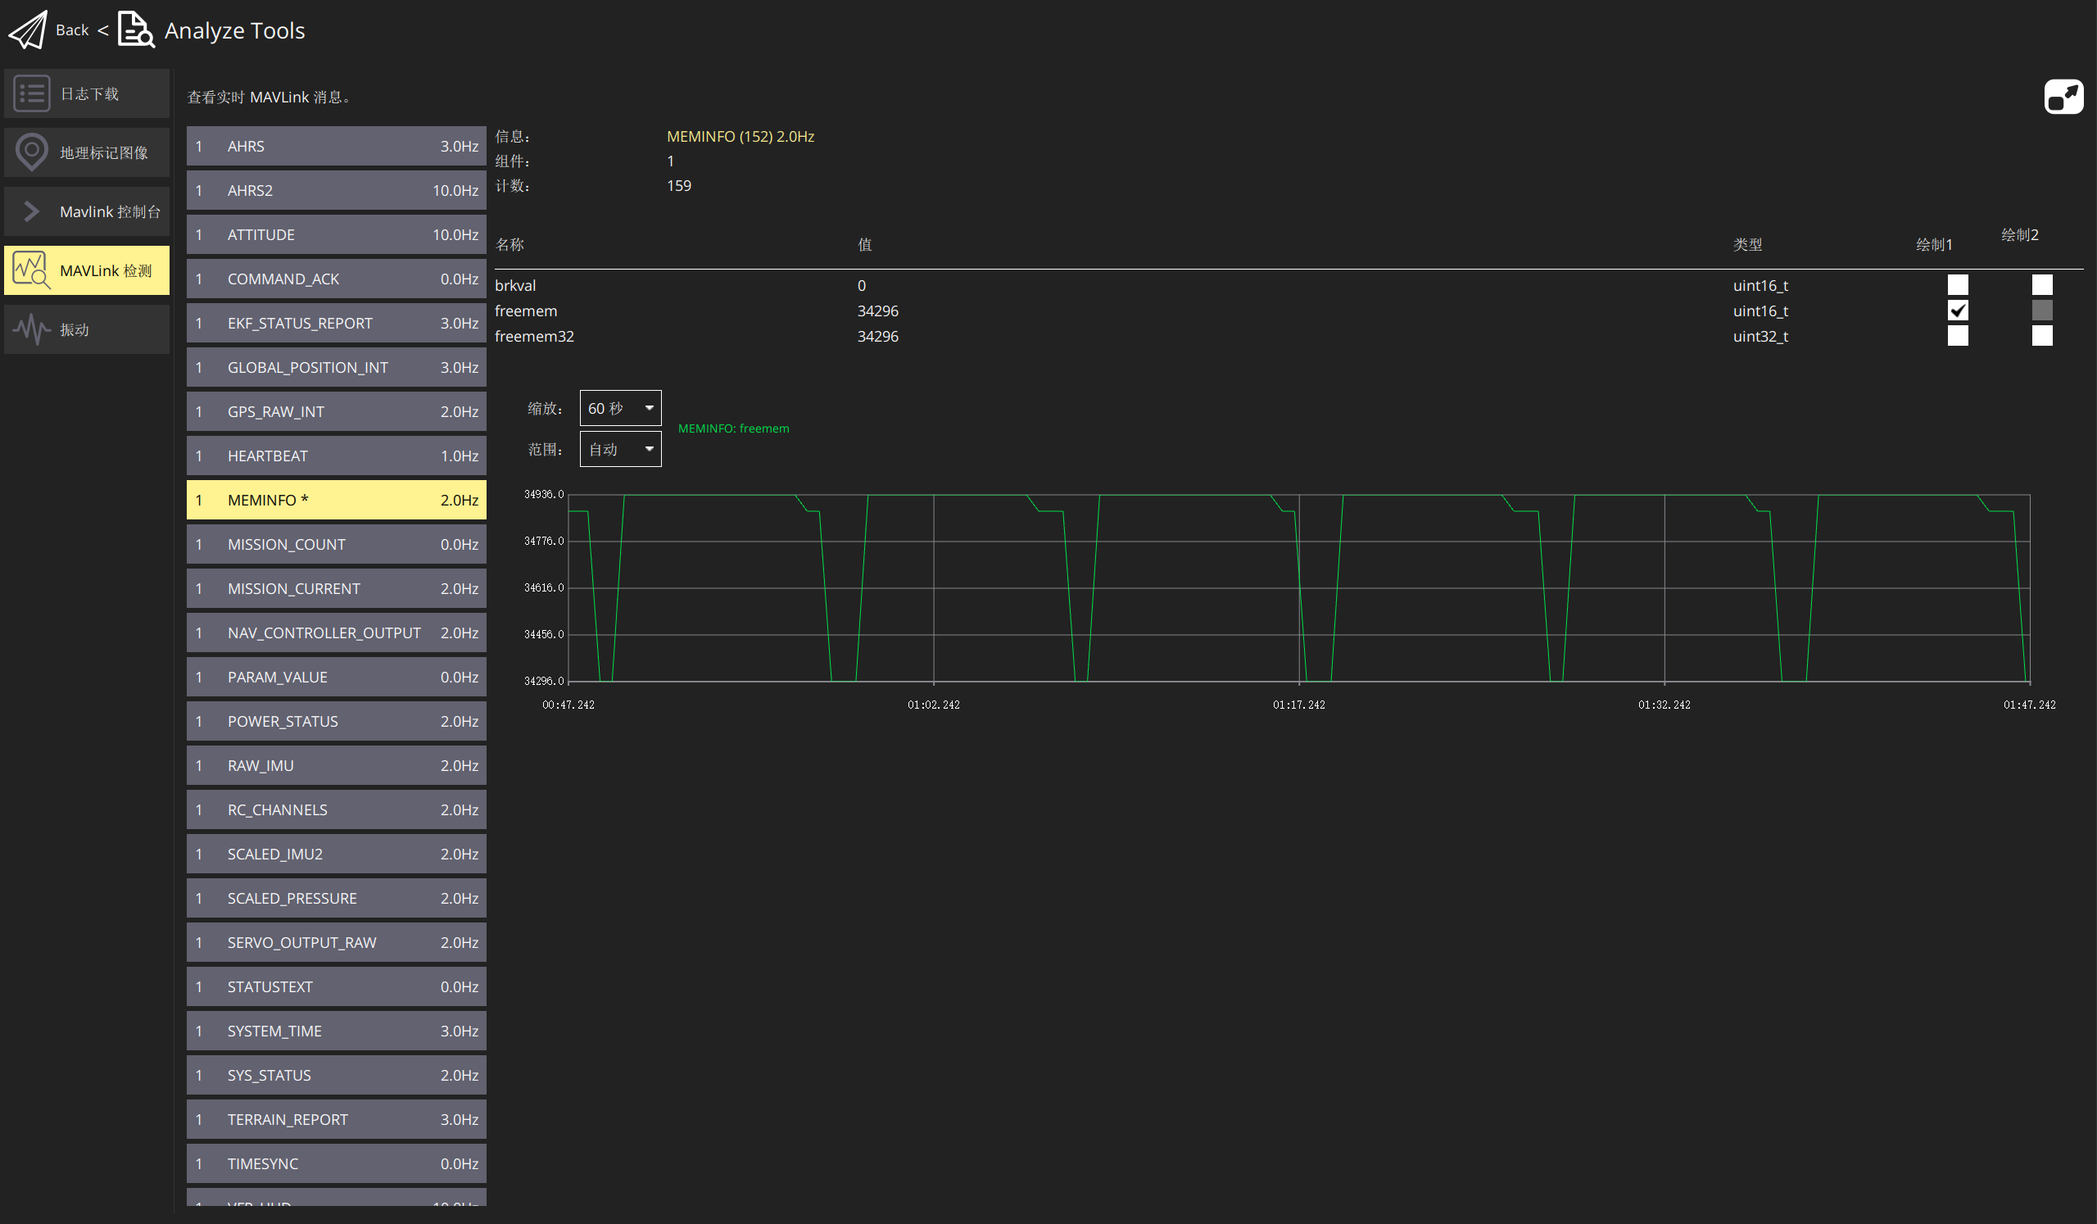Viewport: 2097px width, 1224px height.
Task: Select the GPS_RAW_INT message entry
Action: coord(336,412)
